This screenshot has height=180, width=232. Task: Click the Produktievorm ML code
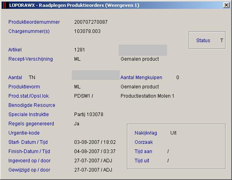tap(77, 87)
